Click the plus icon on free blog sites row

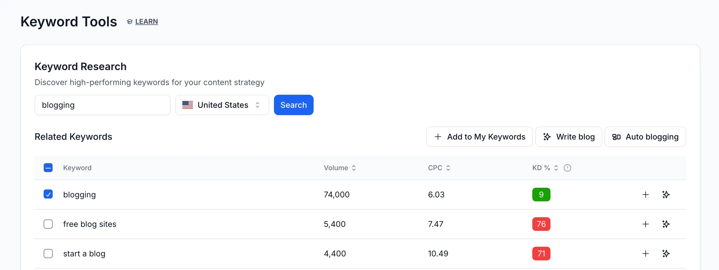point(646,224)
